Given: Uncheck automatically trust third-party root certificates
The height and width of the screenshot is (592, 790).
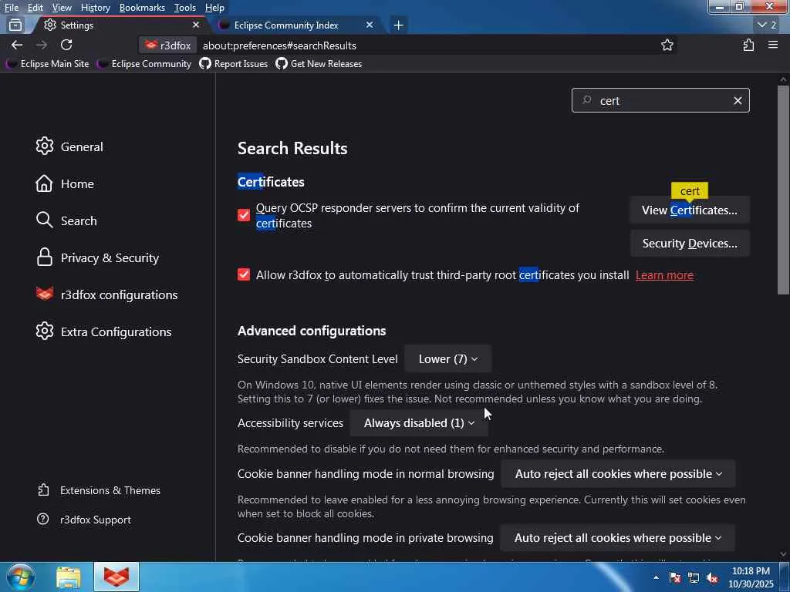Looking at the screenshot, I should (x=244, y=274).
